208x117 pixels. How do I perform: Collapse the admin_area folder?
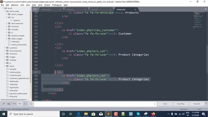[x=5, y=11]
